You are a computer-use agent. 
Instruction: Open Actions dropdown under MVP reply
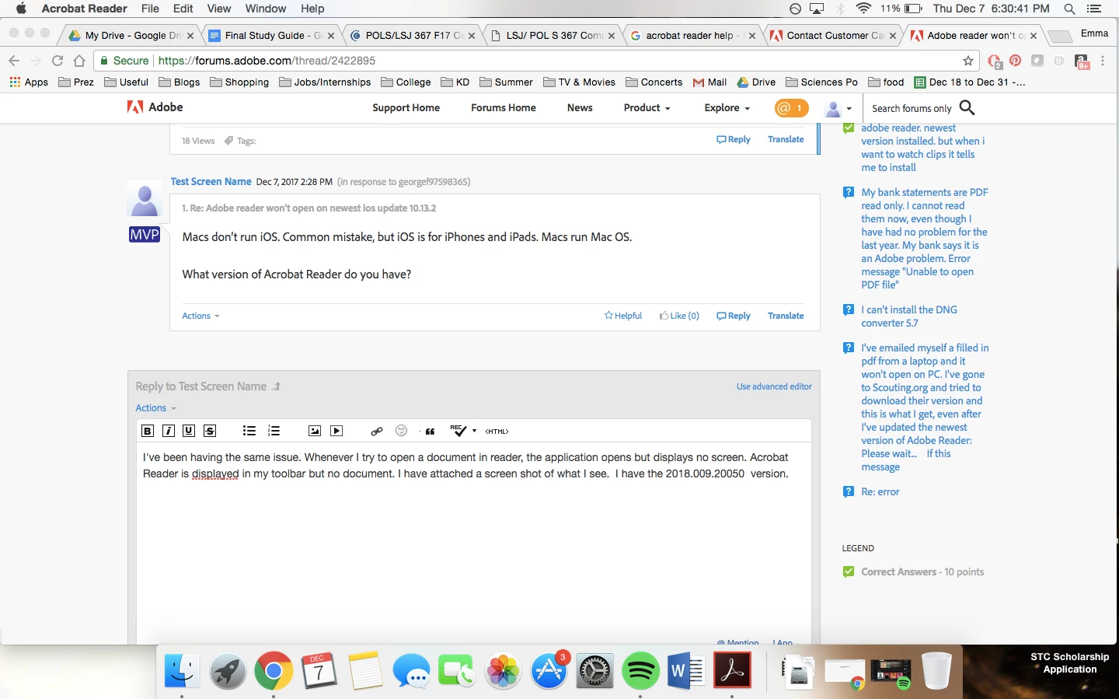click(200, 316)
